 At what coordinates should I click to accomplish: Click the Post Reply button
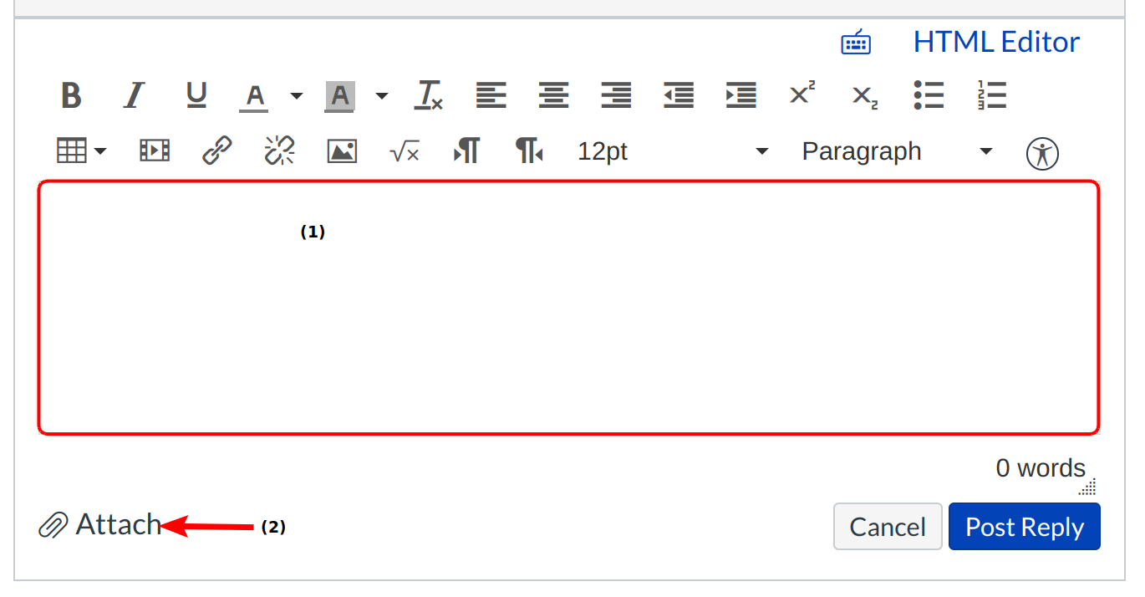click(x=1024, y=527)
